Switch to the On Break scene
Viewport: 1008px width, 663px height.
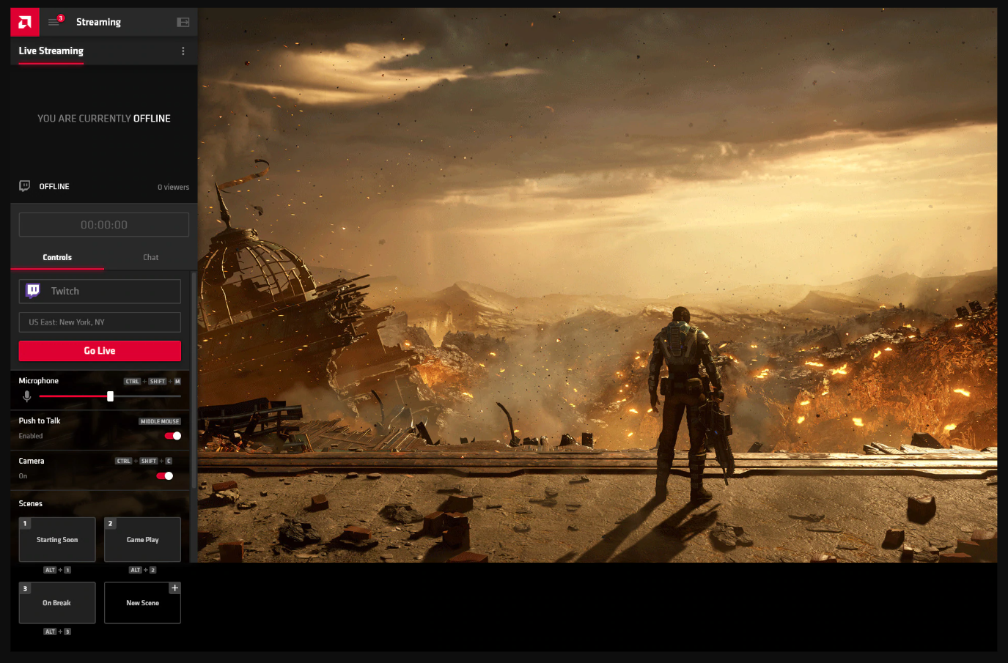click(x=56, y=602)
